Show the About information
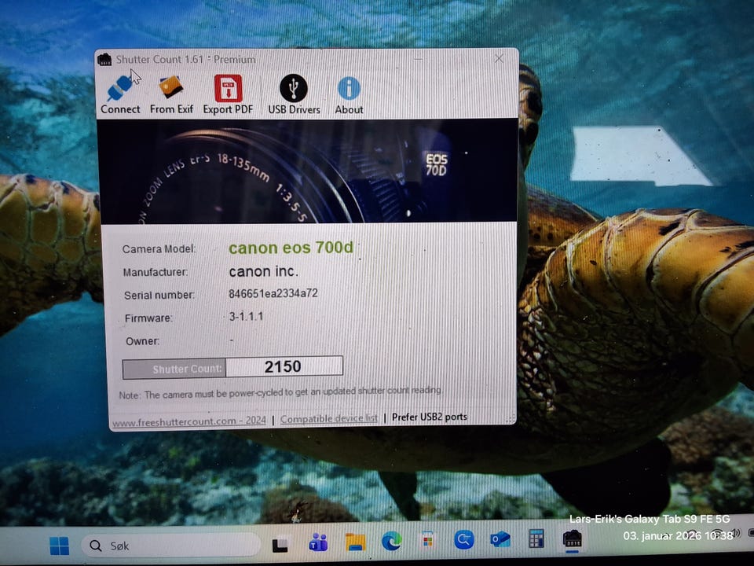The image size is (754, 566). [x=349, y=95]
